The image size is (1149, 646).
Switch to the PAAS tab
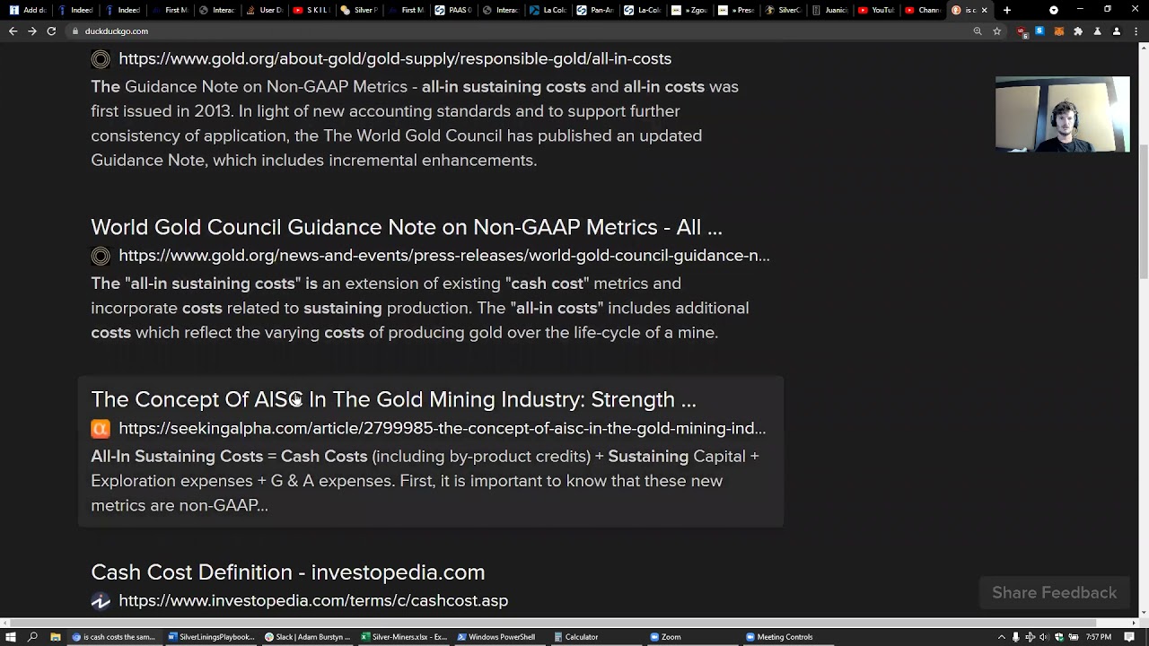point(452,10)
